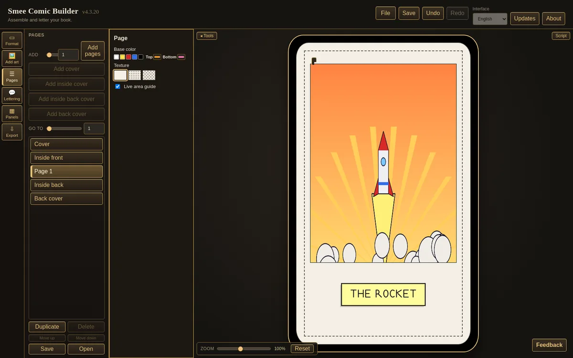Image resolution: width=573 pixels, height=358 pixels.
Task: Select the Inside back page
Action: pos(66,185)
